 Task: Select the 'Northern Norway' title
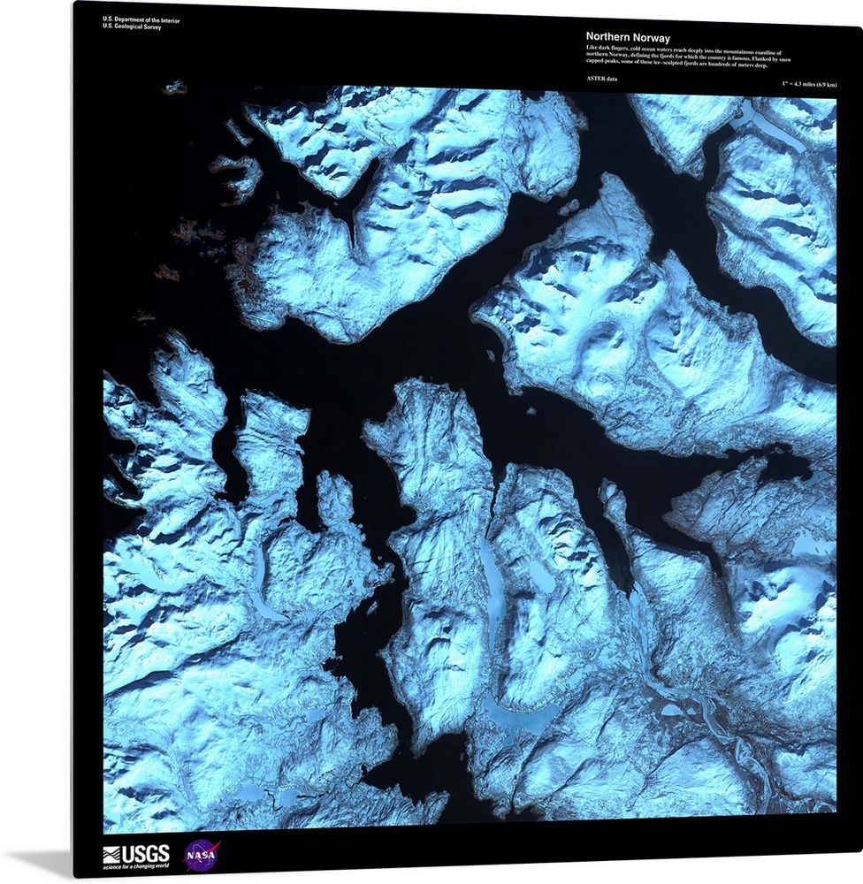pyautogui.click(x=628, y=38)
